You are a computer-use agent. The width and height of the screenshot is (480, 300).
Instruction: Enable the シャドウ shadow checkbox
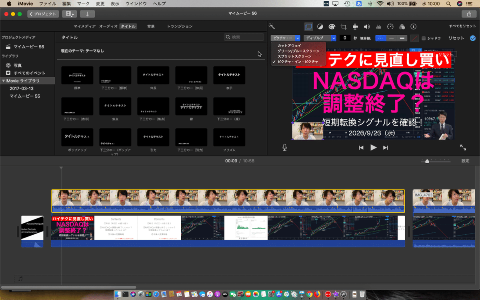pyautogui.click(x=424, y=38)
